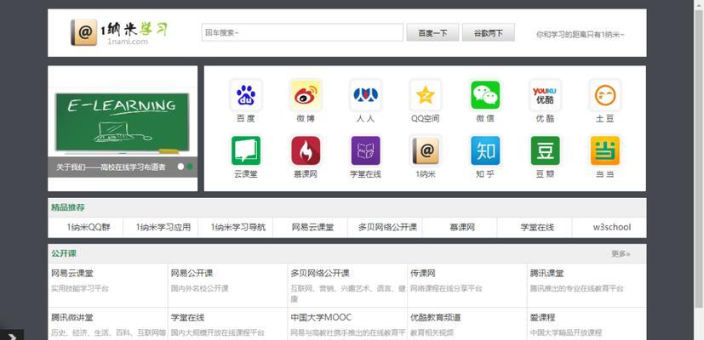Open the 爱课程 course link

click(542, 318)
